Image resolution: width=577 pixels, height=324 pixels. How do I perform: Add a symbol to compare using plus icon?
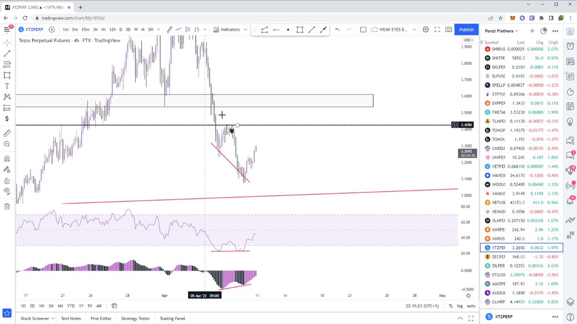tap(51, 29)
